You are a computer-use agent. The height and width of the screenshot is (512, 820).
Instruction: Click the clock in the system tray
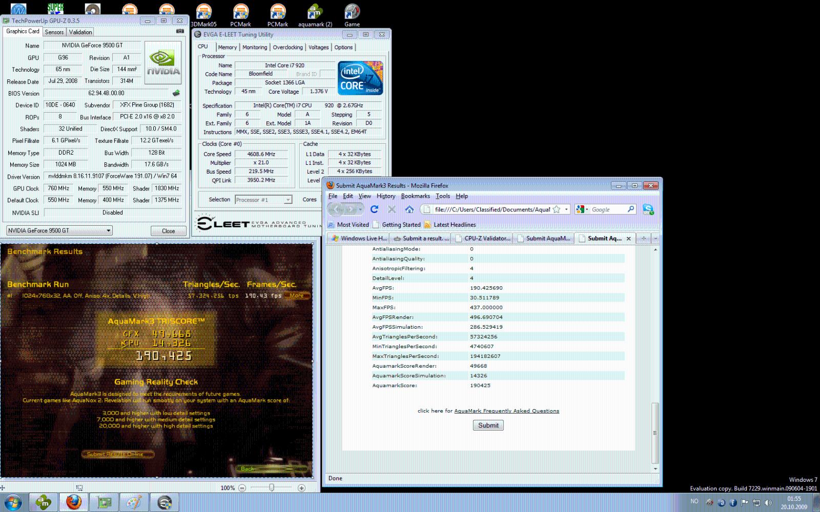(x=794, y=503)
